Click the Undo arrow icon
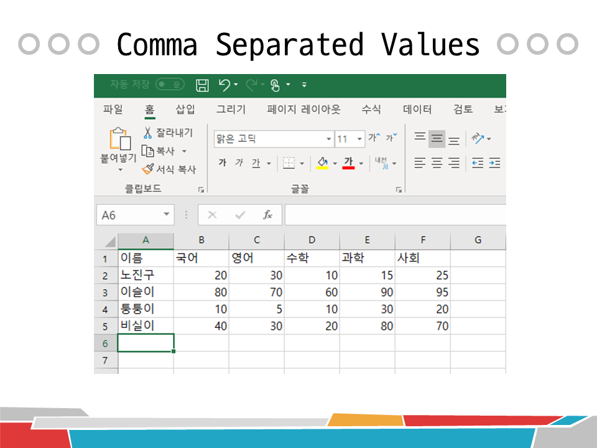 (x=224, y=85)
